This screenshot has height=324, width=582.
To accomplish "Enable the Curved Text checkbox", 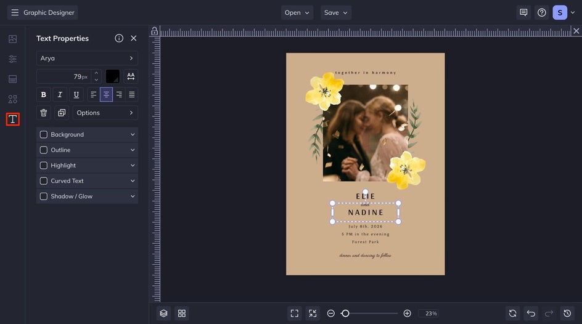I will click(x=43, y=181).
